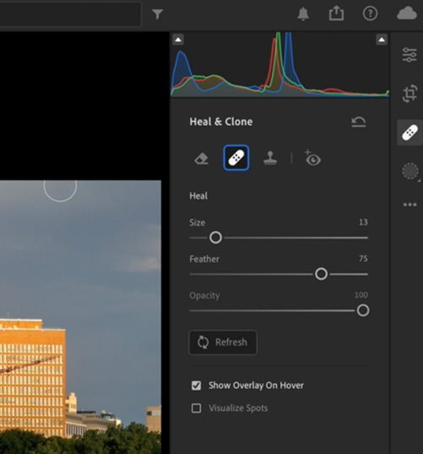The image size is (423, 454).
Task: Click the share export icon
Action: coord(336,14)
